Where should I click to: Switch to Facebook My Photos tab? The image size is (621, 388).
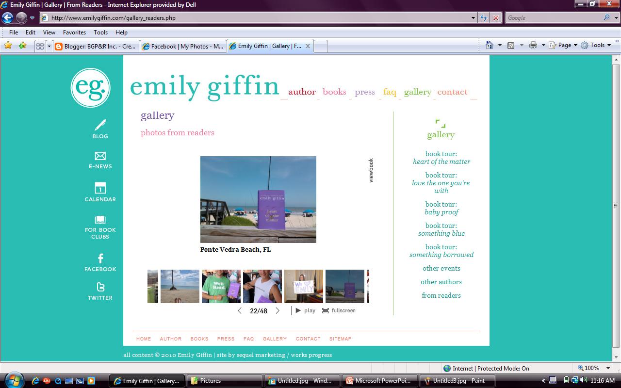coord(182,46)
